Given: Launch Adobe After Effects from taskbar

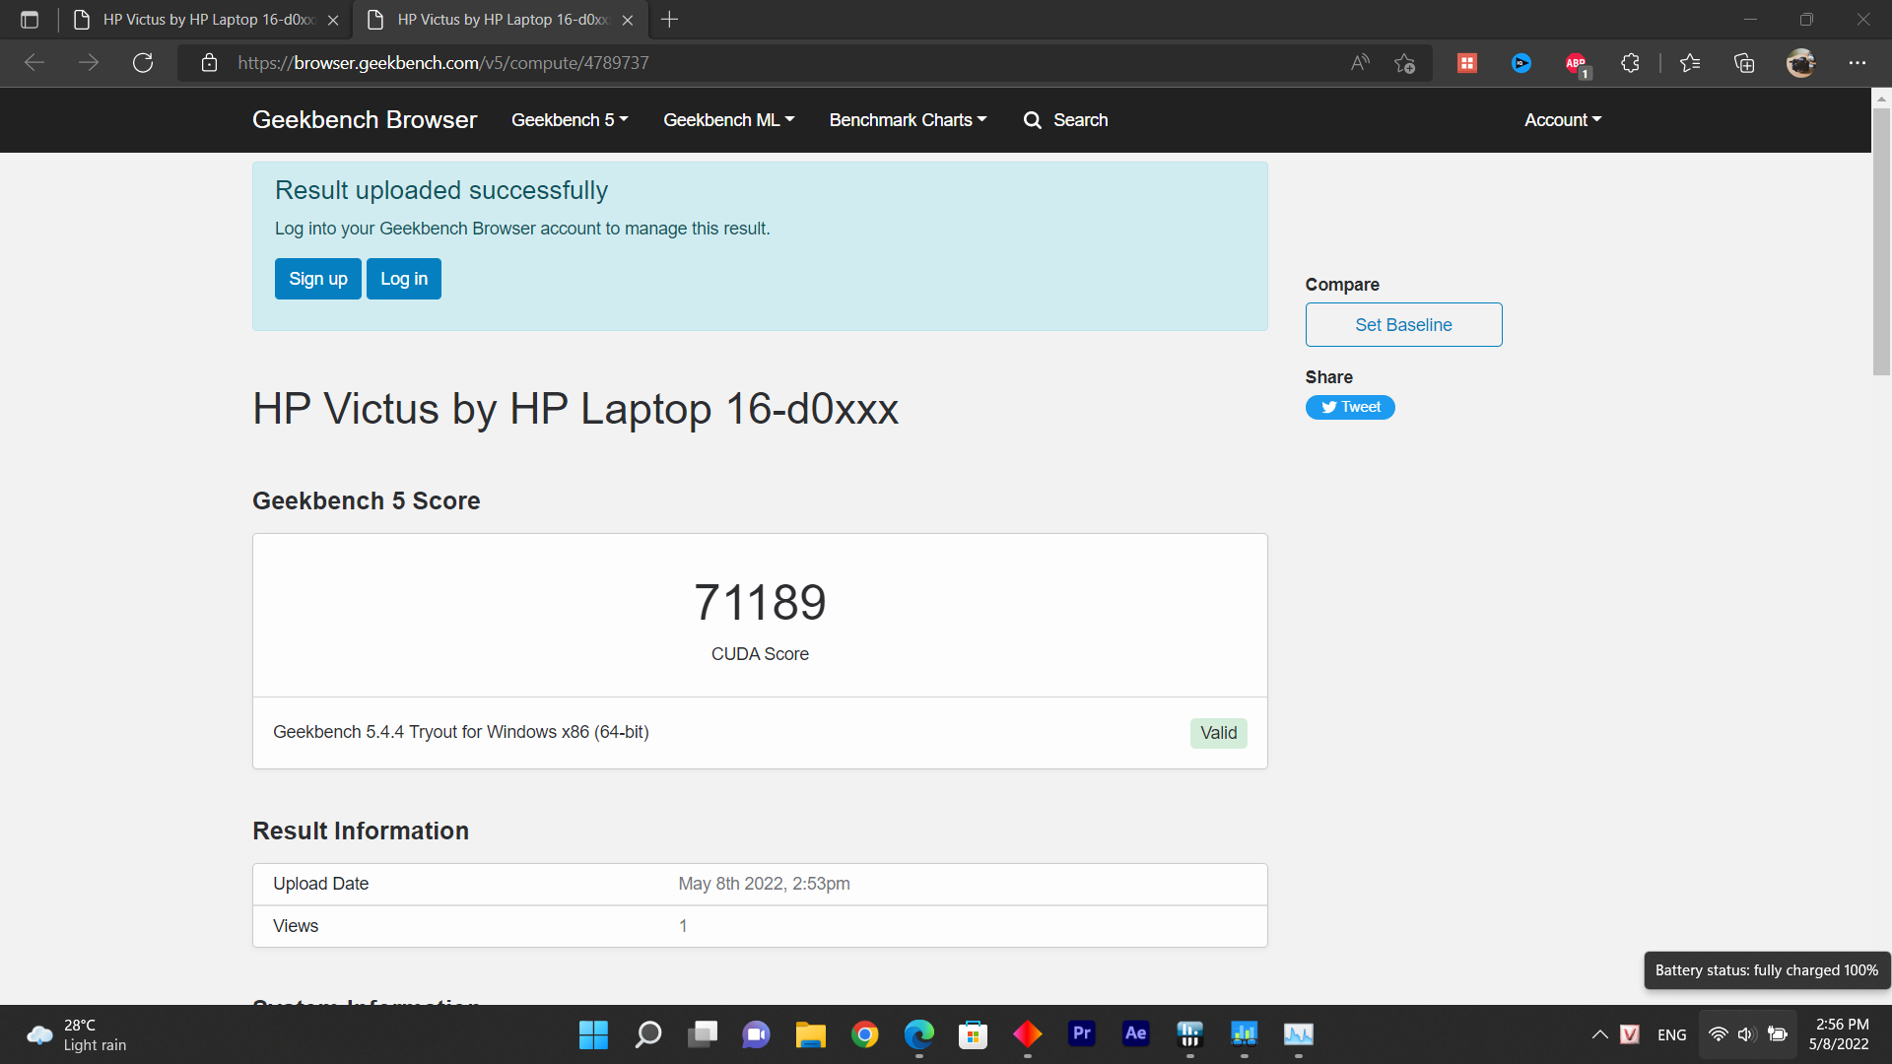Looking at the screenshot, I should click(x=1136, y=1034).
